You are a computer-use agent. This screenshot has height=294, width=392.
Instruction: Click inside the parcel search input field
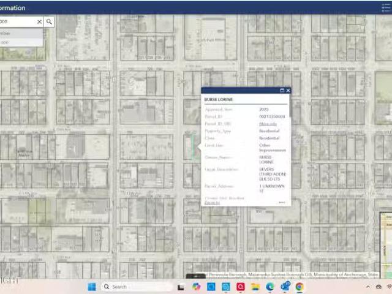click(17, 21)
